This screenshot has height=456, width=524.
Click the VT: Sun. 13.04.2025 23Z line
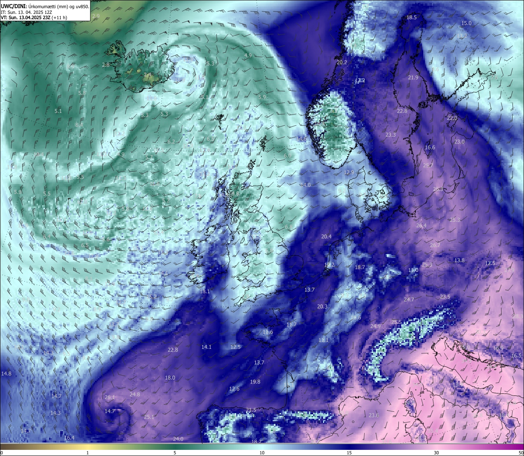click(34, 18)
